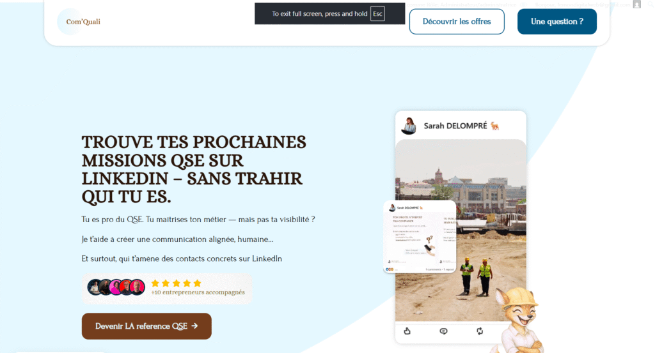
Task: Click the thumbs-up like icon
Action: click(407, 331)
